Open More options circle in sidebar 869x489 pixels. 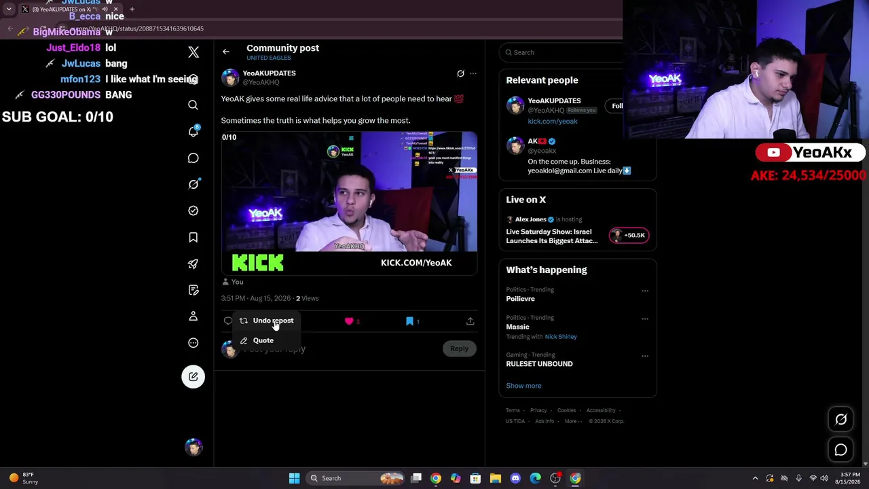193,343
